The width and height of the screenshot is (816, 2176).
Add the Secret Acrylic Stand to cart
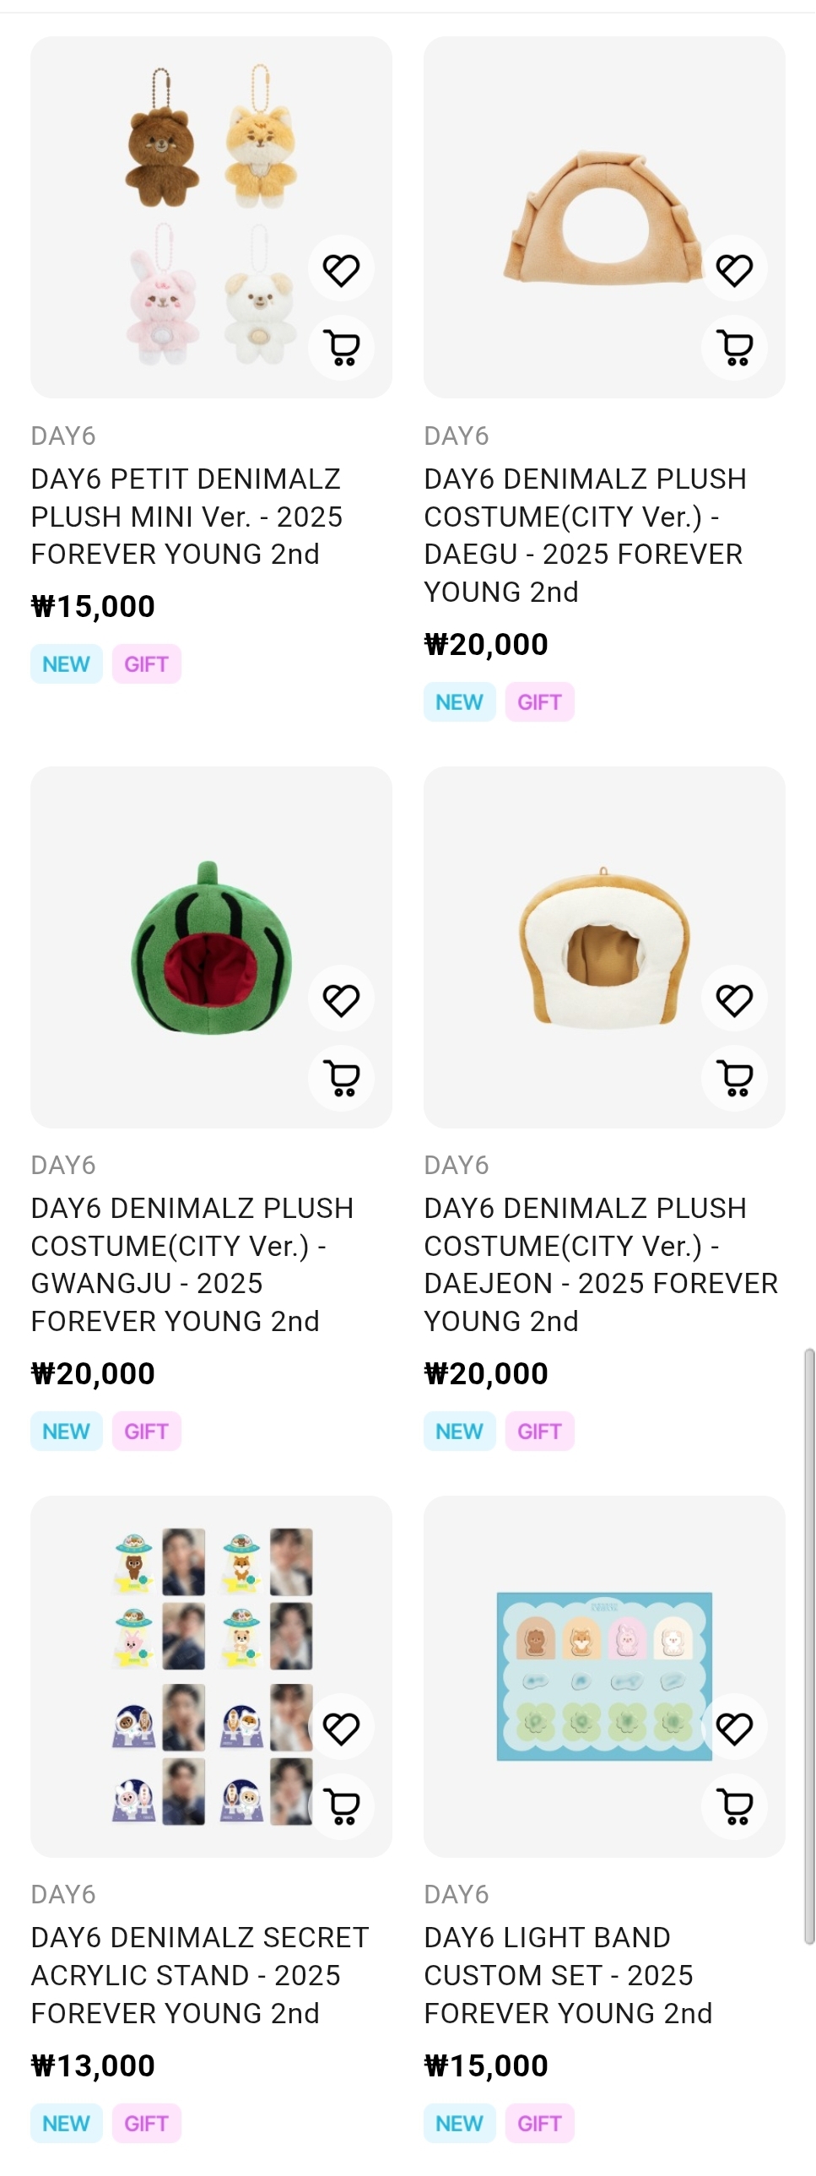[x=341, y=1806]
